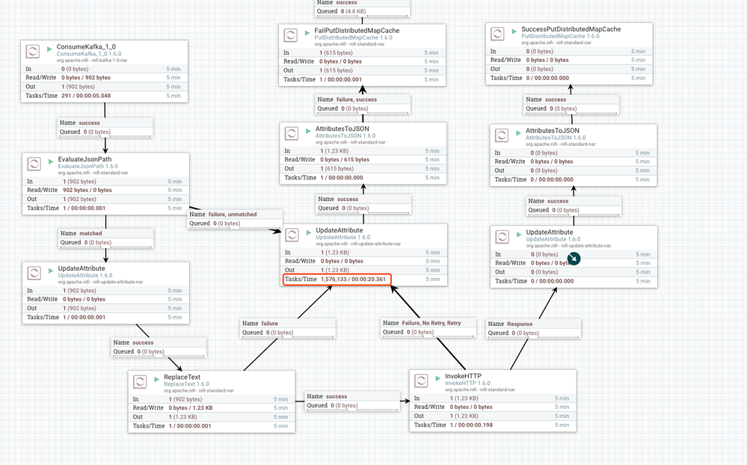
Task: Click the InvokeHTTP processor icon
Action: pyautogui.click(x=421, y=381)
